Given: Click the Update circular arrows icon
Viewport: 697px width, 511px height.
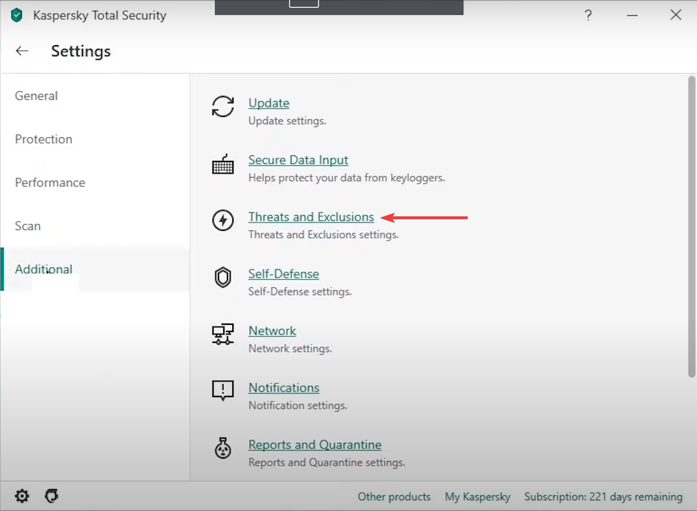Looking at the screenshot, I should click(x=223, y=107).
